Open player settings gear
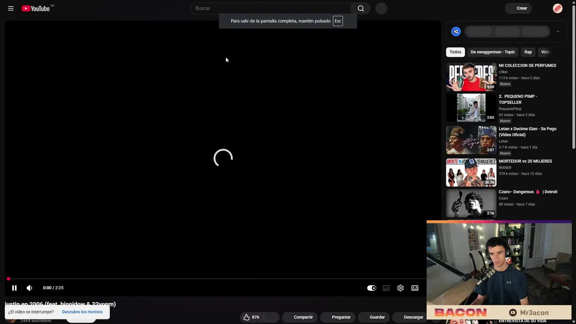576x324 pixels. (x=400, y=288)
